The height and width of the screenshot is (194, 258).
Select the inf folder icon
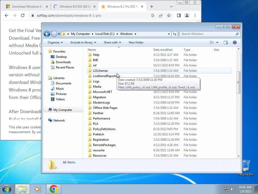90,65
